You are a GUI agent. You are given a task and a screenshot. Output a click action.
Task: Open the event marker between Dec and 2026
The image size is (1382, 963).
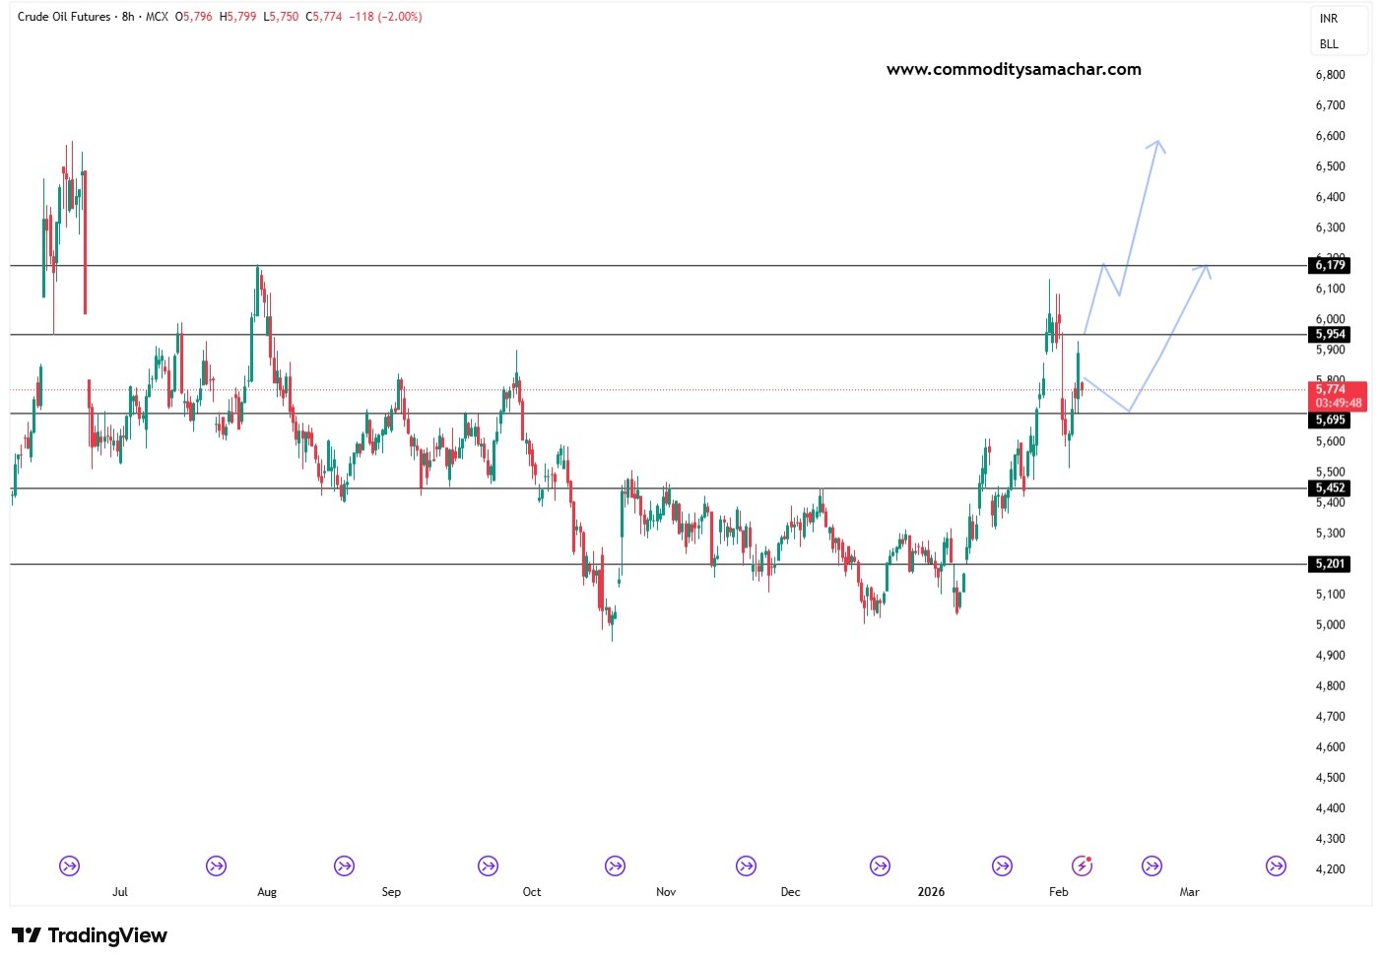point(880,867)
